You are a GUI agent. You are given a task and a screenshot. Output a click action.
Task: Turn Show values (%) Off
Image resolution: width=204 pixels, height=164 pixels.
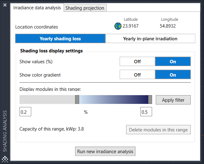point(137,62)
